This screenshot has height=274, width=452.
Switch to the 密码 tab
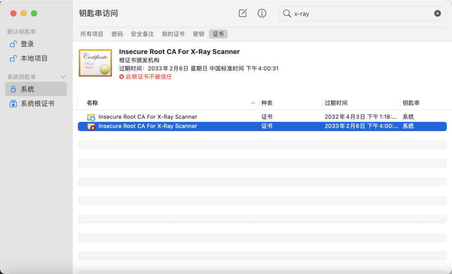click(117, 34)
